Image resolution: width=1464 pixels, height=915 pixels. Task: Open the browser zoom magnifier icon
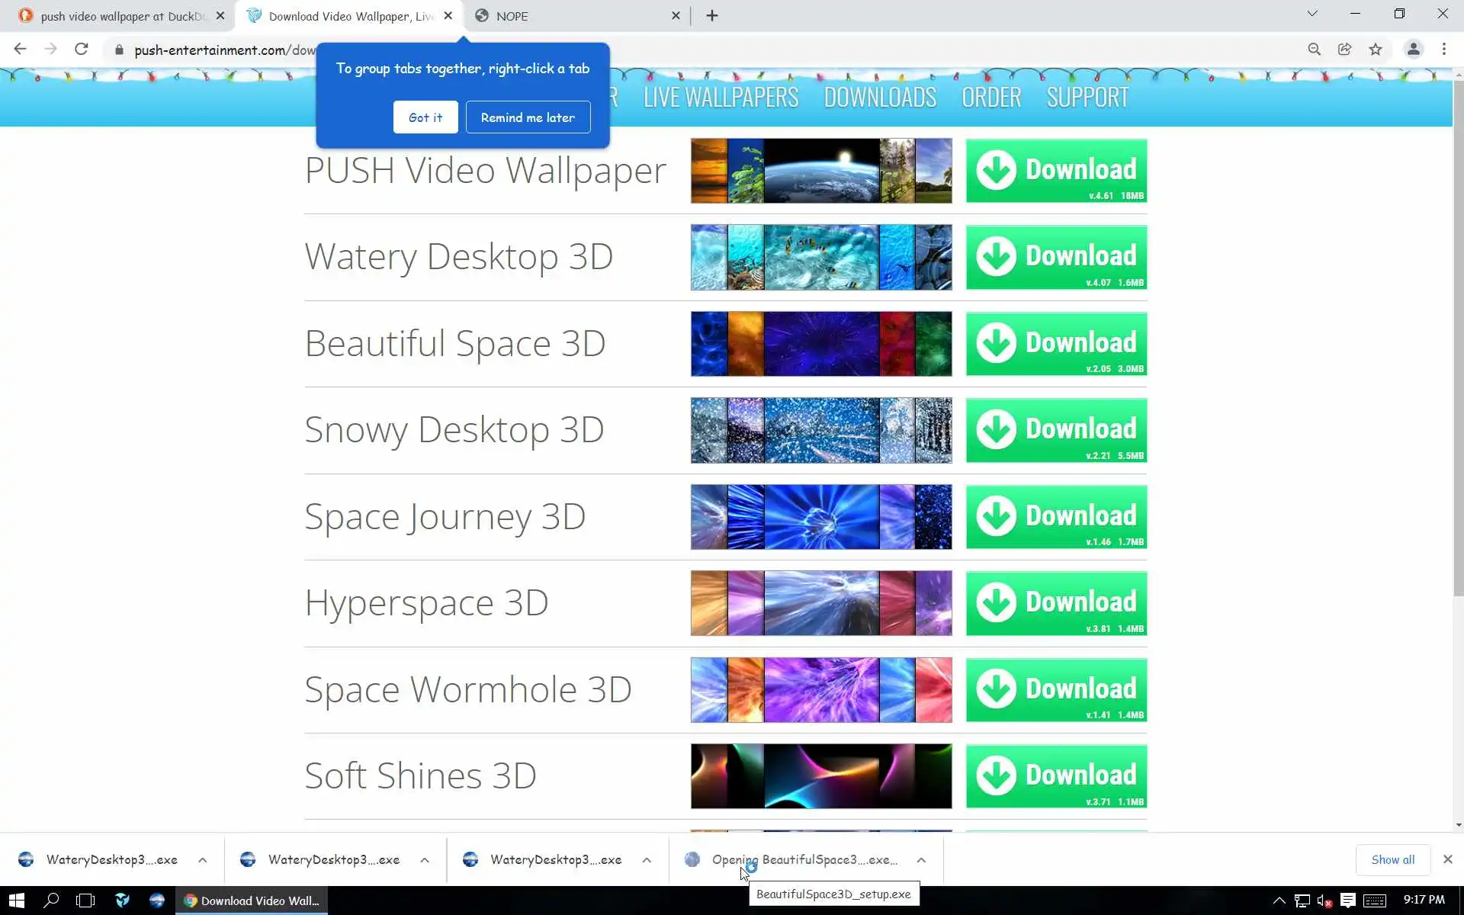point(1314,50)
